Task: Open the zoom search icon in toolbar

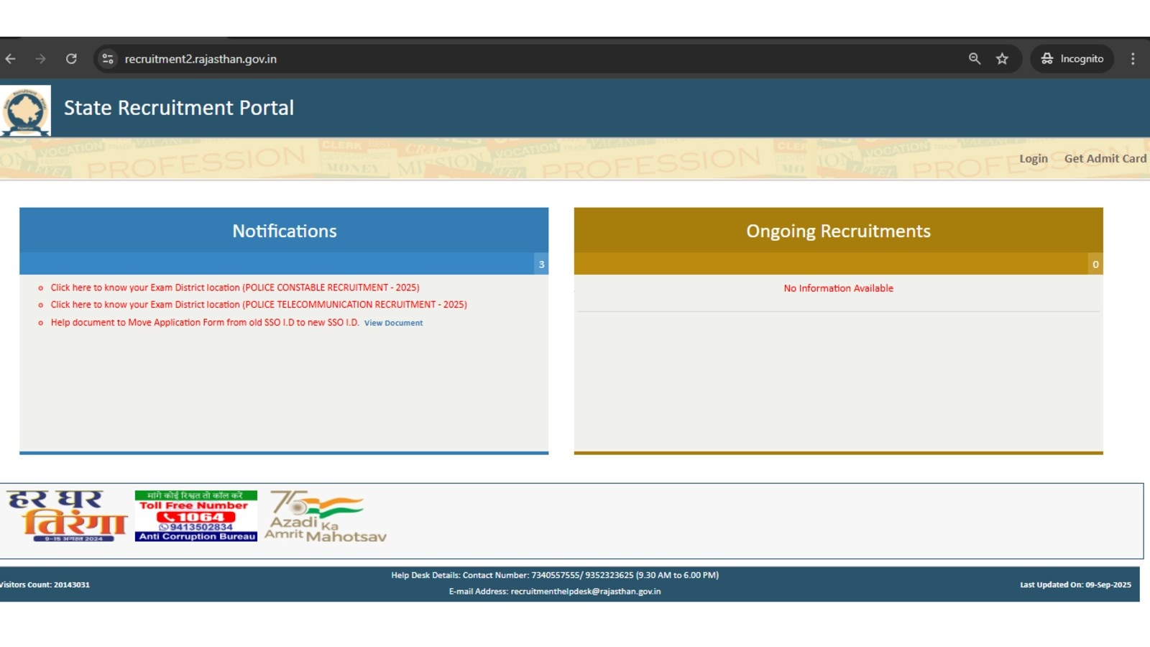Action: pyautogui.click(x=973, y=59)
